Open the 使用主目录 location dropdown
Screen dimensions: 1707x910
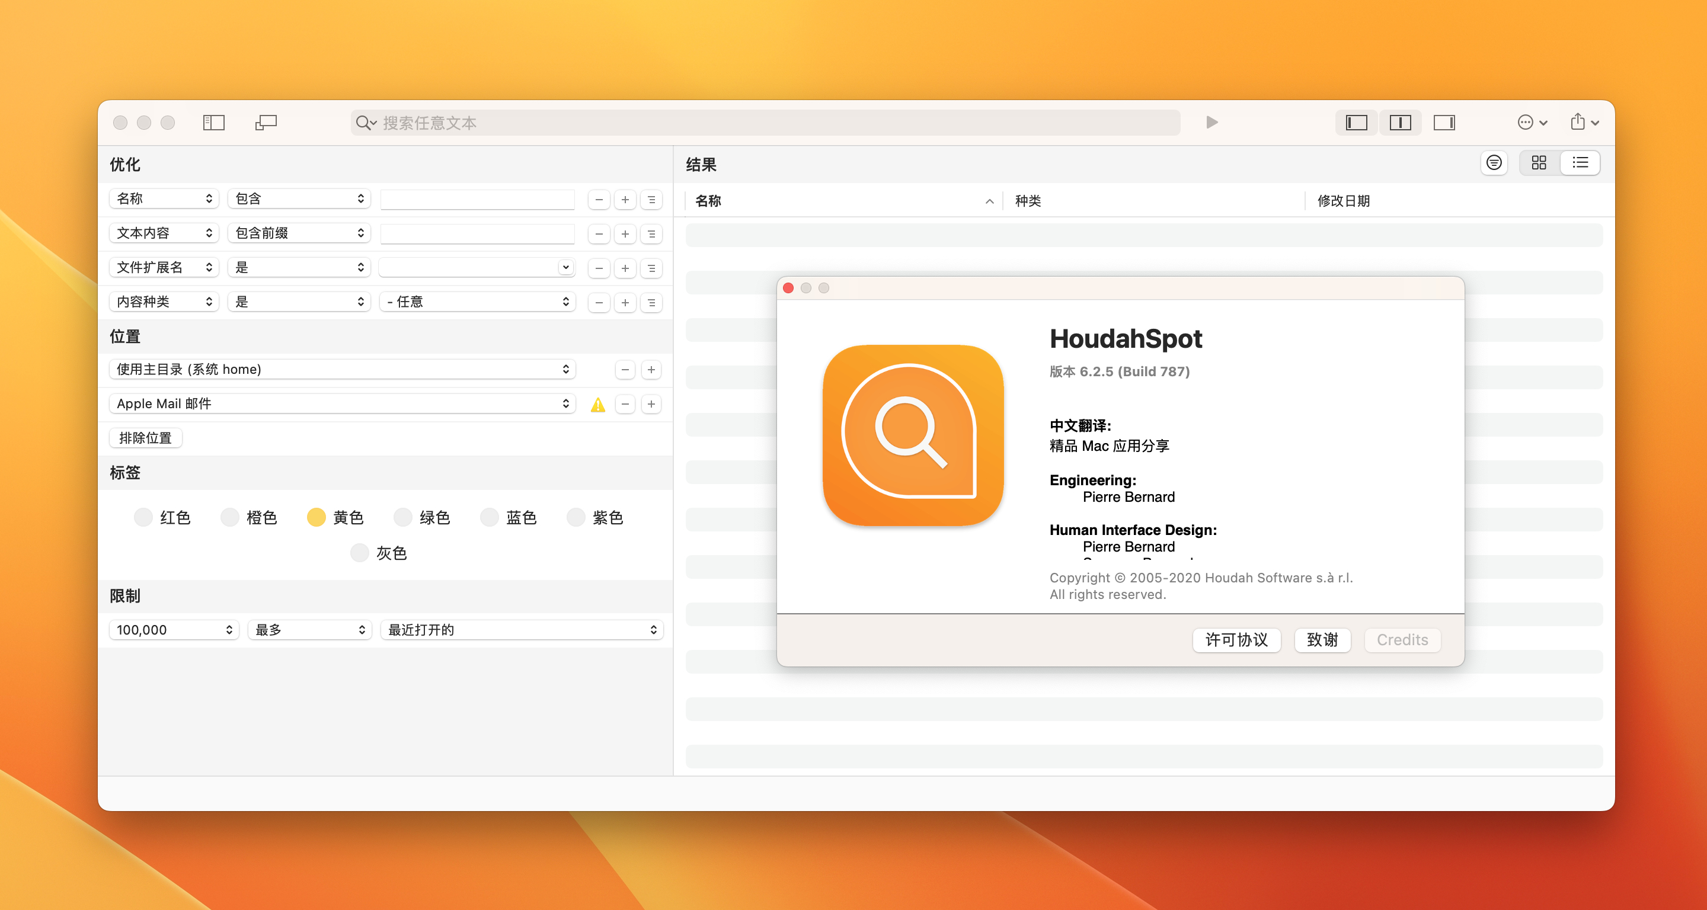tap(342, 370)
